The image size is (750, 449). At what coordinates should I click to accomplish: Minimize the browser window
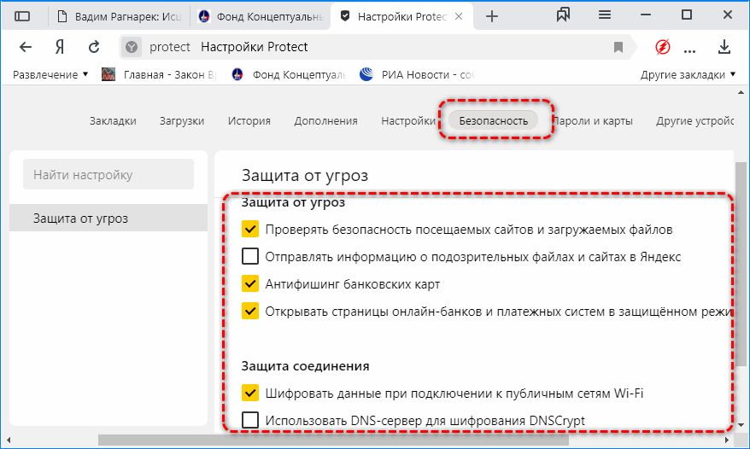coord(645,15)
